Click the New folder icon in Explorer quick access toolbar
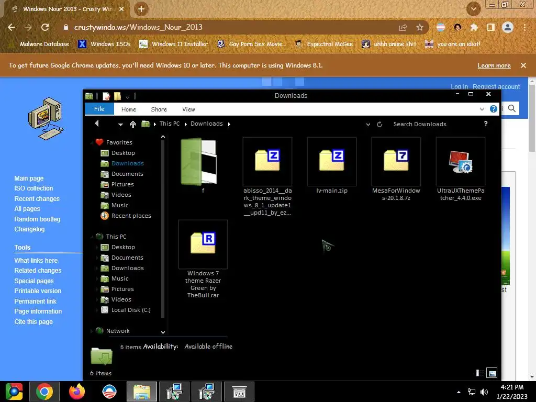 117,96
